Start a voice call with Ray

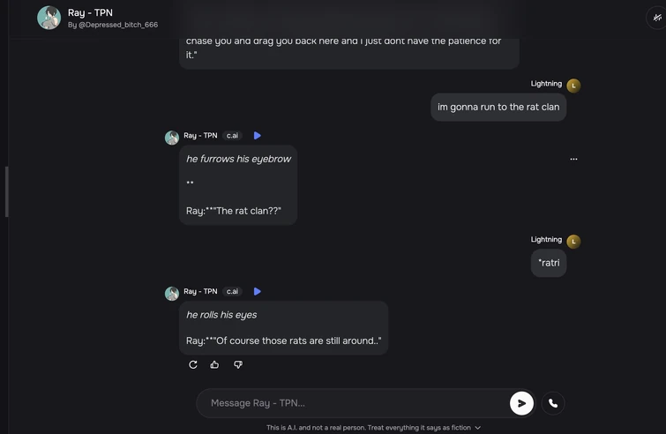coord(553,403)
